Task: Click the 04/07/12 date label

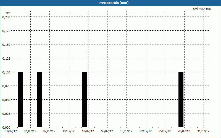Action: [x=30, y=131]
